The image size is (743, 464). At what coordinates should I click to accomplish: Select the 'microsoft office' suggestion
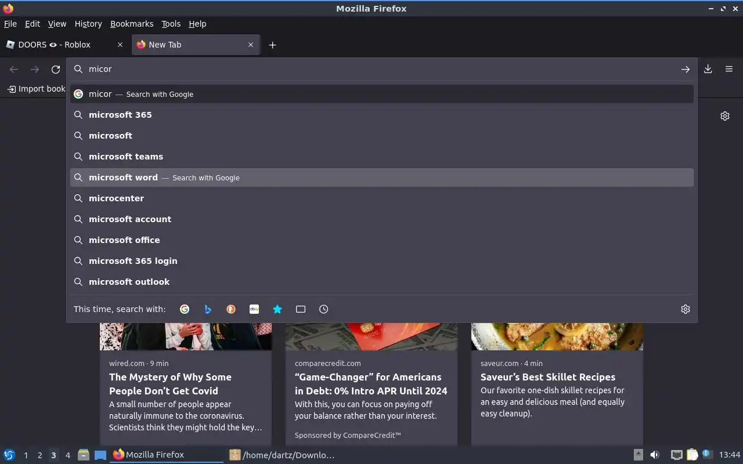382,240
